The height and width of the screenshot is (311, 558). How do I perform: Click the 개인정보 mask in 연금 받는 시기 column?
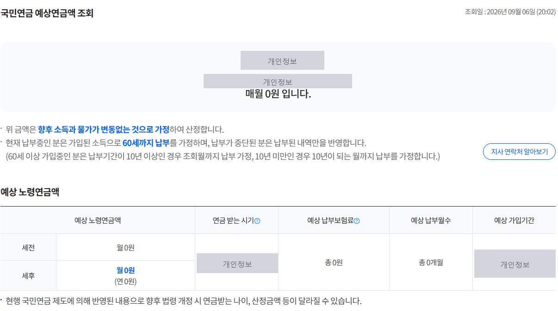coord(237,263)
